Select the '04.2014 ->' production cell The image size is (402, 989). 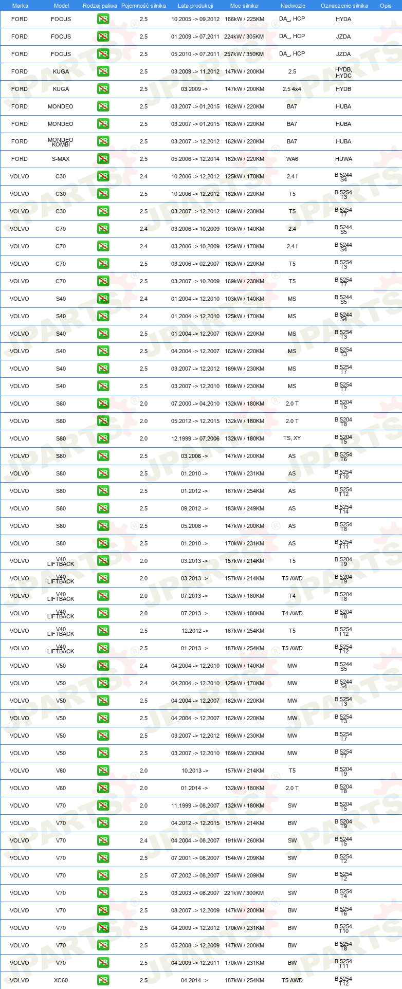[194, 980]
